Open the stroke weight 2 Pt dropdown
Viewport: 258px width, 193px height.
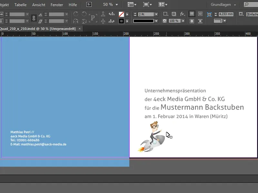[x=156, y=14]
